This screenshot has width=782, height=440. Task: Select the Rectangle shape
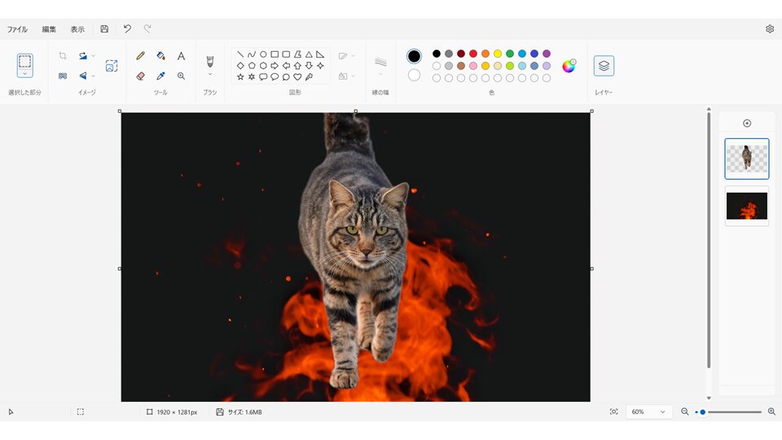[x=275, y=54]
